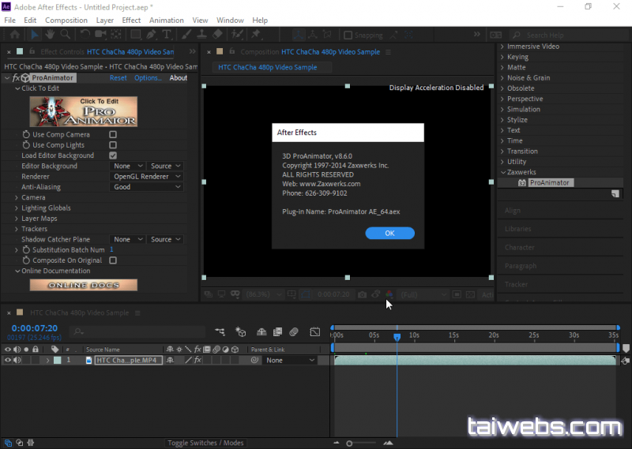Open the Renderer dropdown
The height and width of the screenshot is (449, 632).
pos(146,177)
